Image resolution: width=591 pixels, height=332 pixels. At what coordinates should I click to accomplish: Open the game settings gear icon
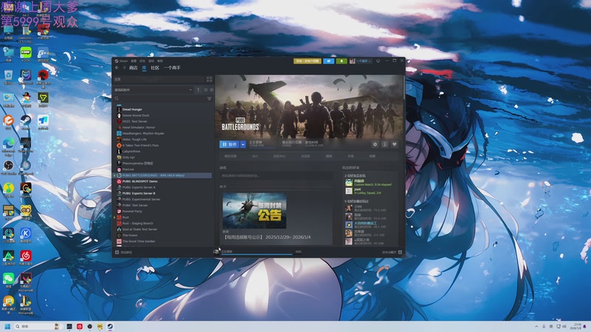coord(375,144)
